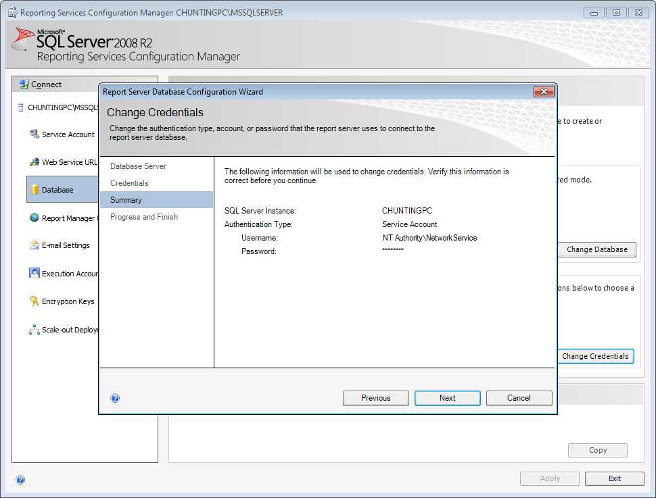Click the Change Database button
656x498 pixels.
tap(597, 249)
